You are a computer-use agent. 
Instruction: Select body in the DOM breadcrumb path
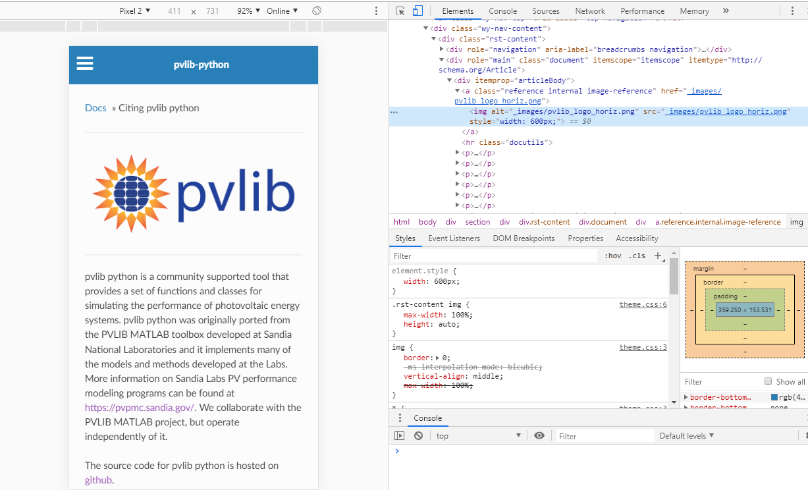pyautogui.click(x=427, y=222)
